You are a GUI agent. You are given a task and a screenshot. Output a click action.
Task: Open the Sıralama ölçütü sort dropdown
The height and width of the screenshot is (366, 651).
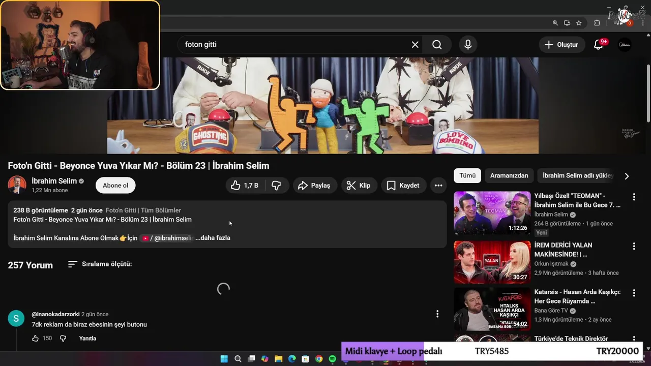click(x=100, y=264)
